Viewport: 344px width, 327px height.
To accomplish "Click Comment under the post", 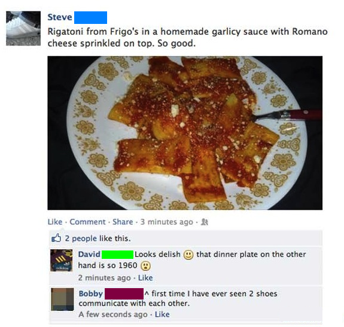I will pos(87,222).
